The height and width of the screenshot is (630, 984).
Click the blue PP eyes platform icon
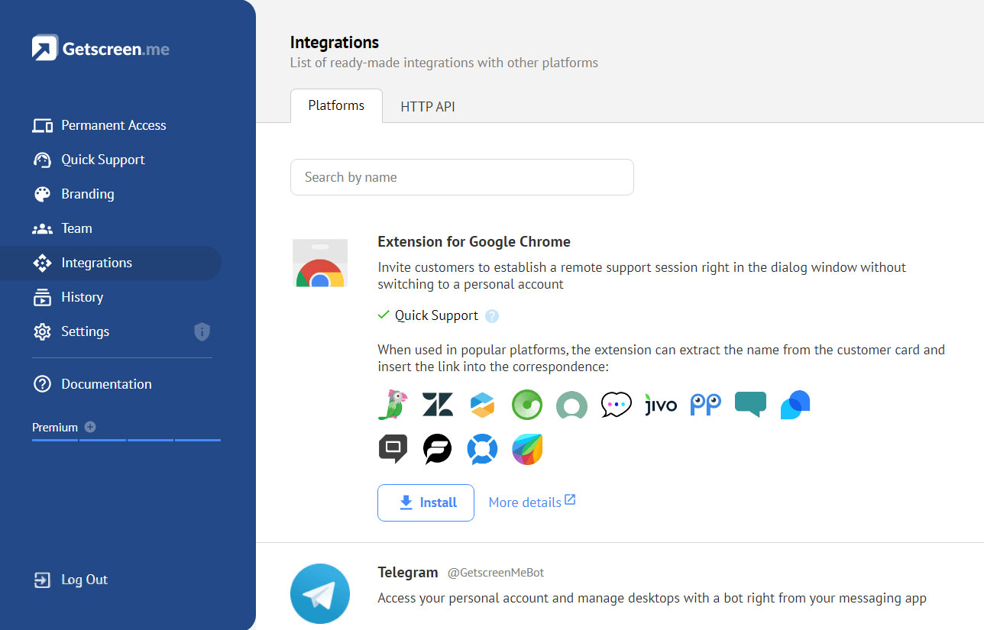pyautogui.click(x=705, y=405)
